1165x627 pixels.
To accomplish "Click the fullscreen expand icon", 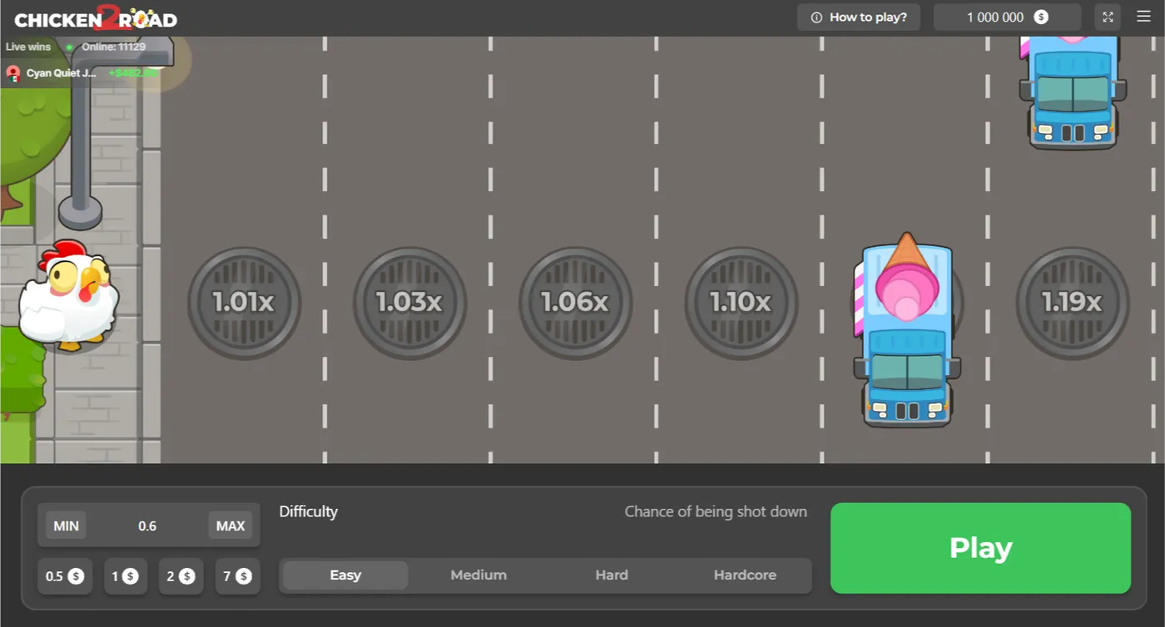I will pos(1107,17).
